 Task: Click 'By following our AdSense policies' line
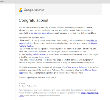[x=57, y=49]
